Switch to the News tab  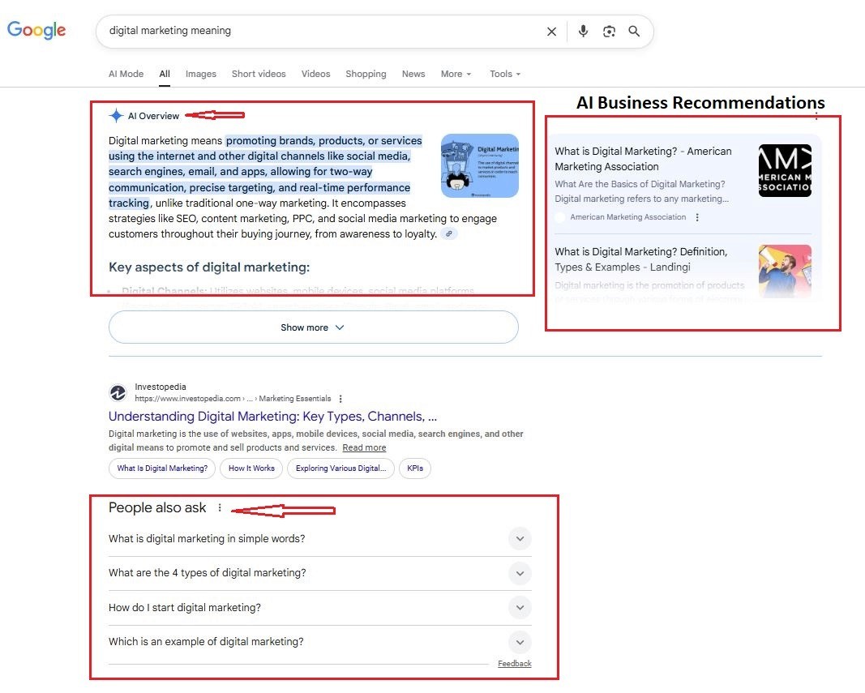(413, 74)
